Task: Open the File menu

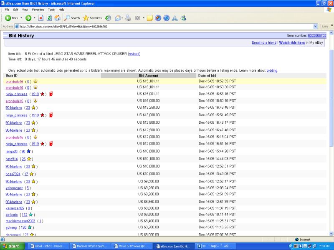Action: click(7, 10)
